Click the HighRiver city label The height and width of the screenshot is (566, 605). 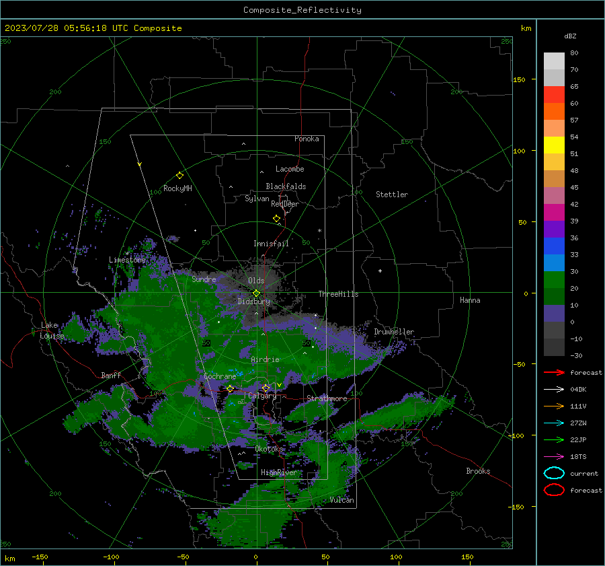[x=279, y=472]
